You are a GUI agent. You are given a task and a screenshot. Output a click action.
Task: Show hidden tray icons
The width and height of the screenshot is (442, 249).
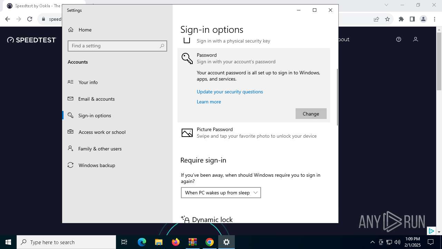pos(372,242)
